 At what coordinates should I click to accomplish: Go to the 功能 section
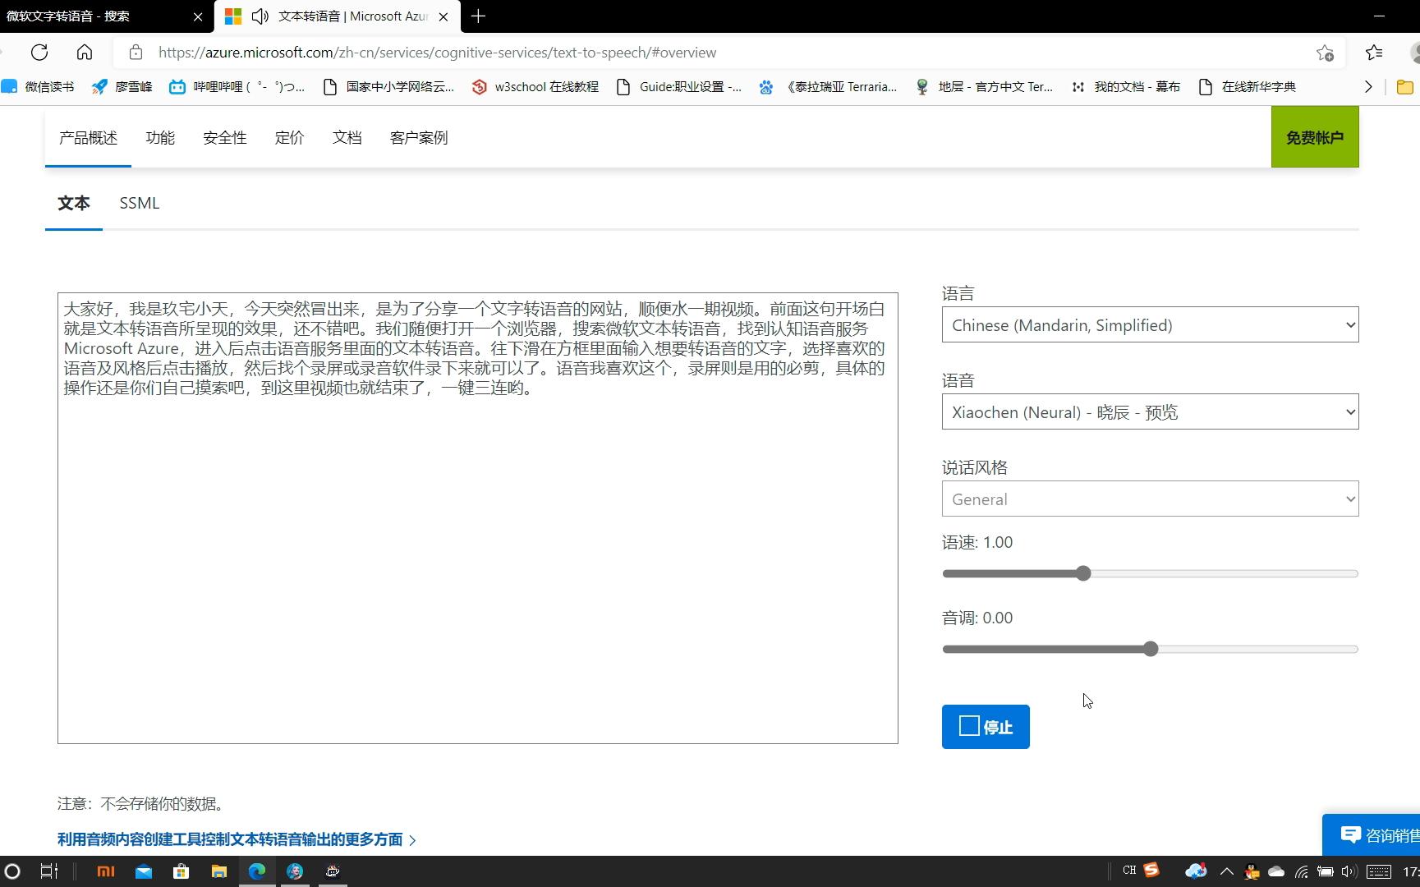click(x=160, y=137)
